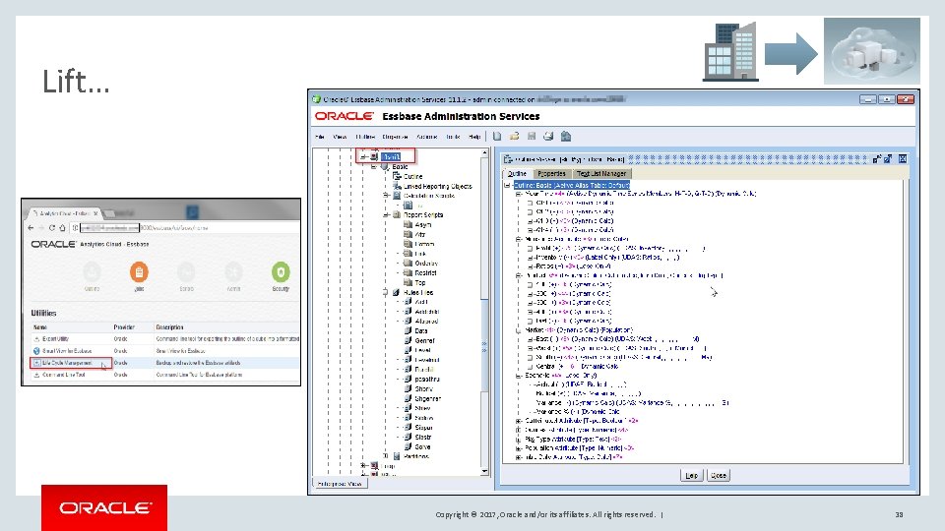Image resolution: width=945 pixels, height=531 pixels.
Task: Collapse the Calculation Scripts node
Action: (x=386, y=196)
